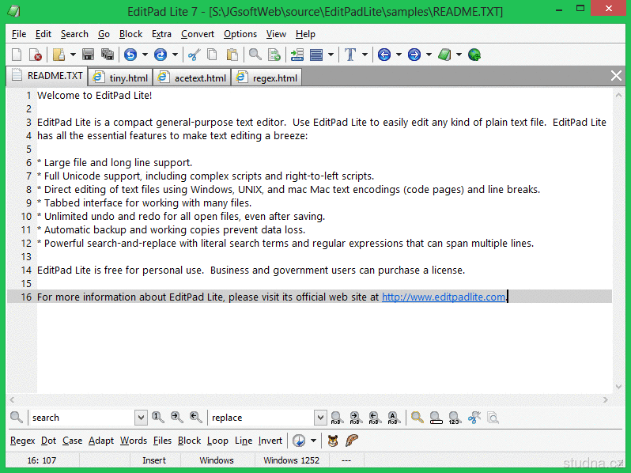This screenshot has height=473, width=631.
Task: Open the Block menu
Action: point(130,34)
